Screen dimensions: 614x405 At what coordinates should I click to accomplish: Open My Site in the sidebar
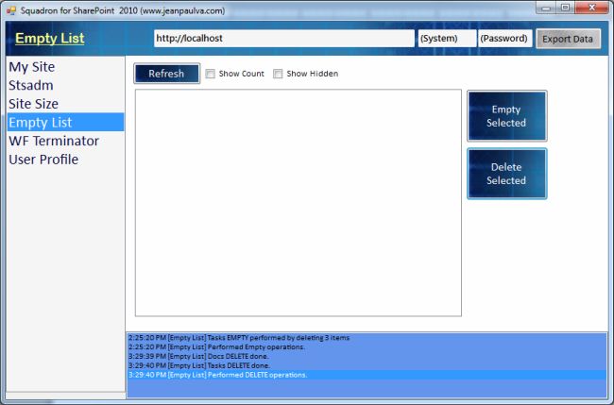65,67
